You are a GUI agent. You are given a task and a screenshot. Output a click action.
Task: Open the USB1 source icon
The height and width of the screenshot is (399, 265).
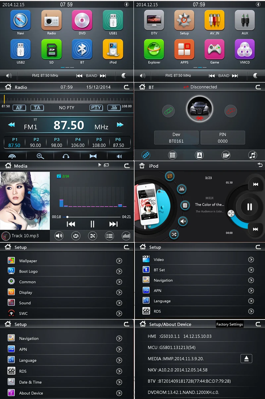113,20
